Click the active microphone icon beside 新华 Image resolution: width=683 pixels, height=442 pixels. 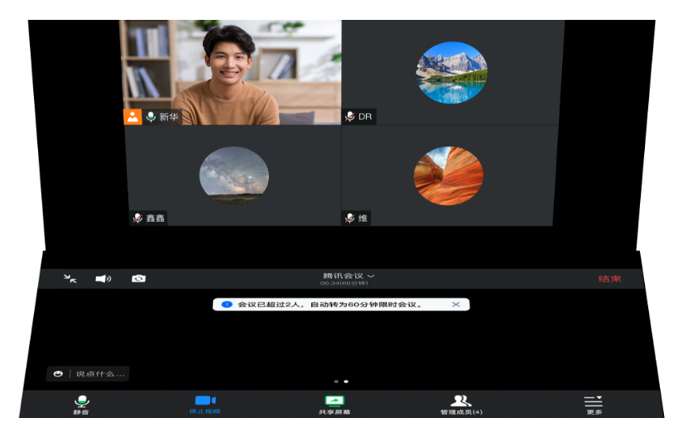coord(151,117)
